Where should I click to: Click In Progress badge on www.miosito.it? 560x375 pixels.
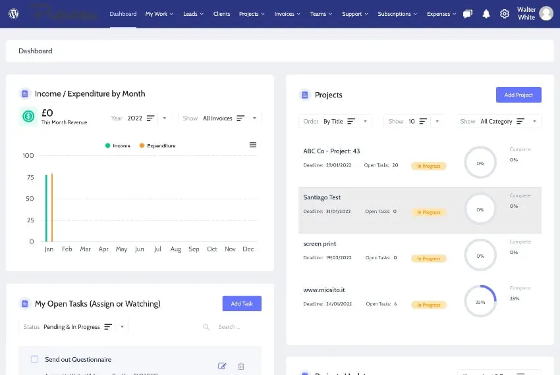pos(429,305)
